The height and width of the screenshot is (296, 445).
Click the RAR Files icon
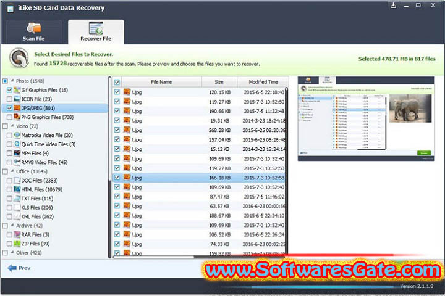(x=17, y=234)
